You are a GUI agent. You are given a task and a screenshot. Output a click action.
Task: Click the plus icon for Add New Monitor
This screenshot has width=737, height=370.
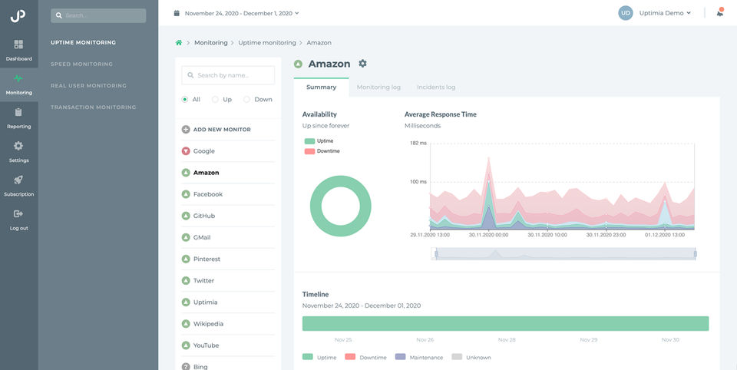tap(186, 129)
